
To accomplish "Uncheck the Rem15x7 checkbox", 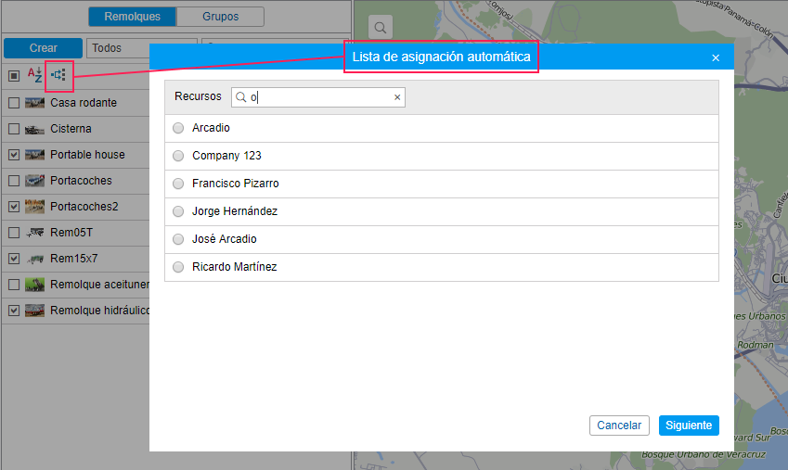I will tap(14, 259).
